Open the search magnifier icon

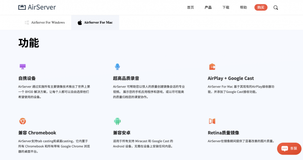pyautogui.click(x=276, y=8)
